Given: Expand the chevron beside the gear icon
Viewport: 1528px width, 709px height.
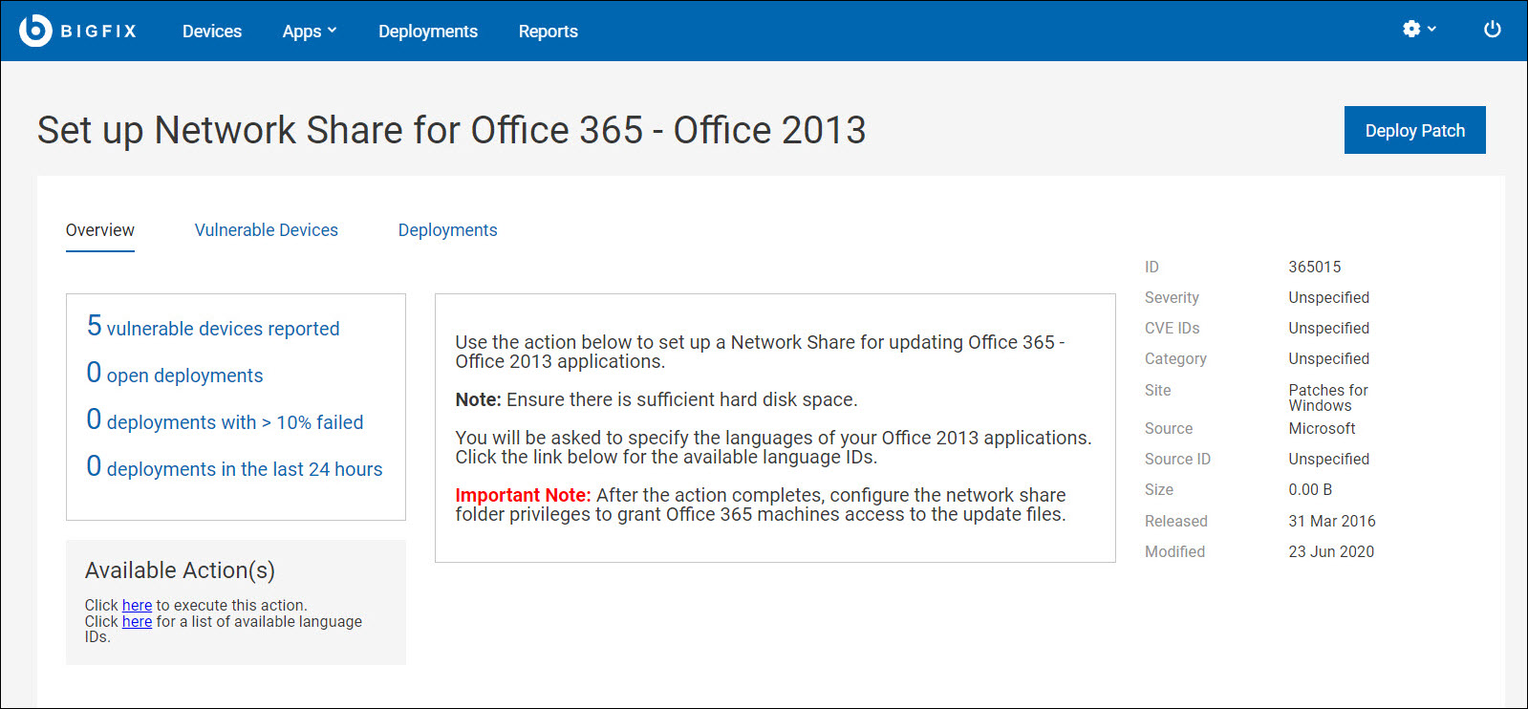Looking at the screenshot, I should (x=1431, y=30).
